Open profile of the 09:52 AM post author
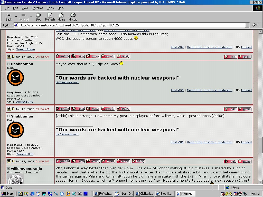 point(63,56)
